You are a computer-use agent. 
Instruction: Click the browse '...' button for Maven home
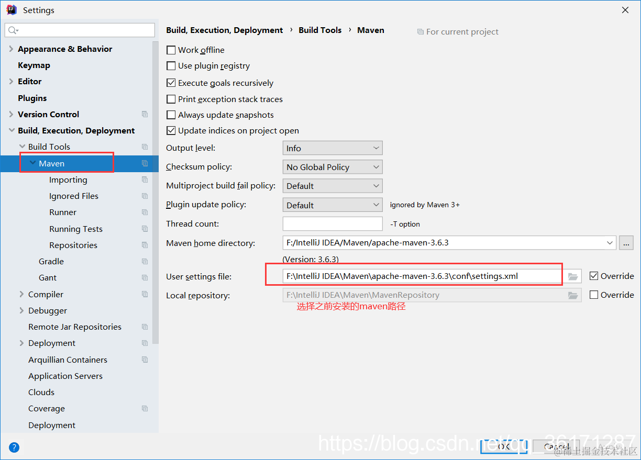[626, 243]
